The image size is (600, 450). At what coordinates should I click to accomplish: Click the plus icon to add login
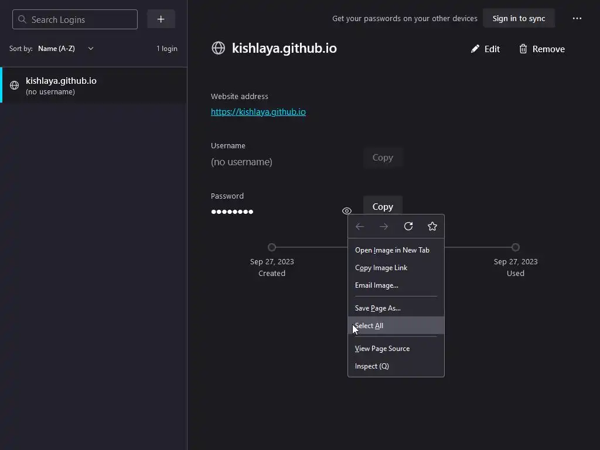(161, 19)
